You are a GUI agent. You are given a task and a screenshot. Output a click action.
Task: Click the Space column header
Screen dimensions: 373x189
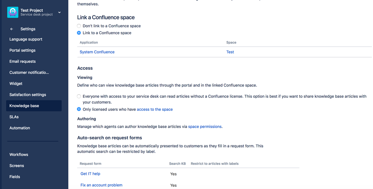(231, 42)
